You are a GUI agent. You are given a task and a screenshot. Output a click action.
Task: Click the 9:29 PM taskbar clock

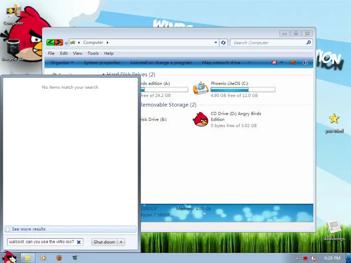[x=332, y=258]
